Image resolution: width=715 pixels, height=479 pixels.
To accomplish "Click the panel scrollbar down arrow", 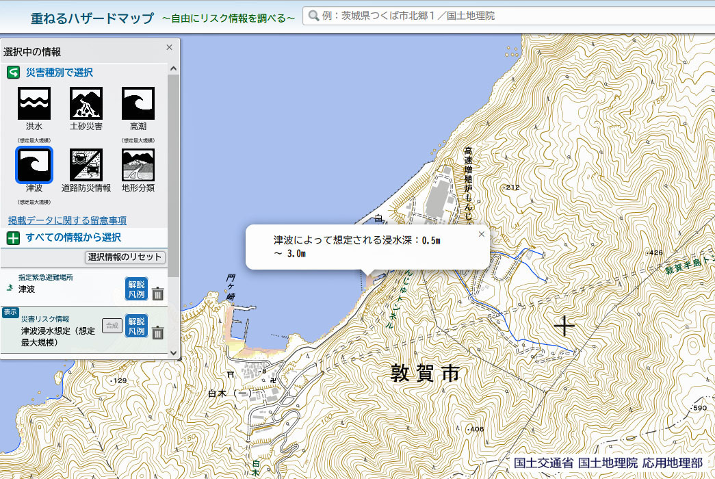I will (173, 353).
